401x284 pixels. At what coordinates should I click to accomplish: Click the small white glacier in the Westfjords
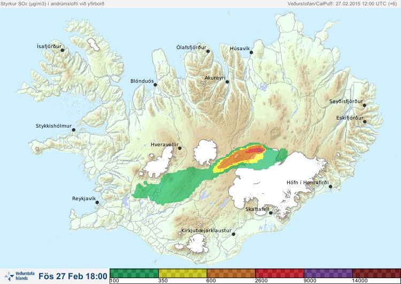click(93, 44)
